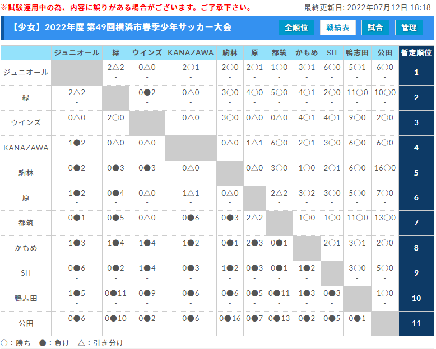Click the ジュニオール column header
The height and width of the screenshot is (349, 436).
(77, 53)
